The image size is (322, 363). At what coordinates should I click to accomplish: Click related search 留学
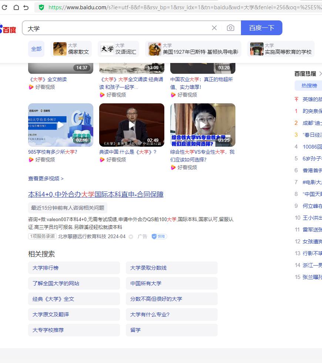pos(172,330)
